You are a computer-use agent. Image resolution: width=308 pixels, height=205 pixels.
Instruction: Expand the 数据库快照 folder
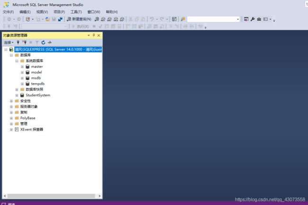(17, 89)
